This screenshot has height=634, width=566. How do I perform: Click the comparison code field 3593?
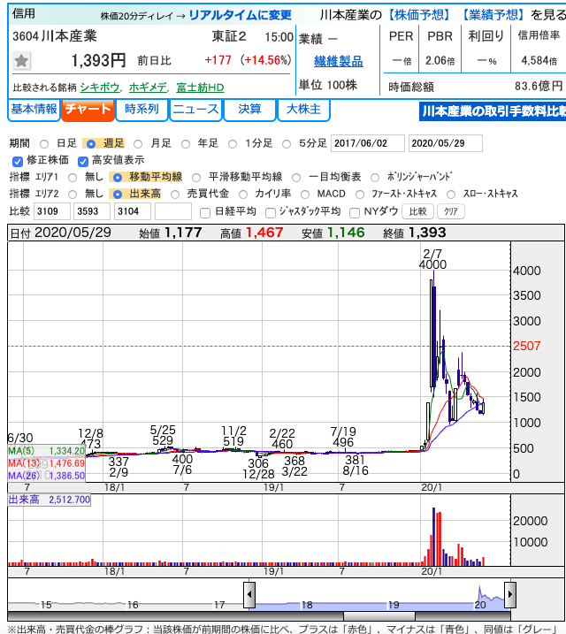tap(92, 211)
